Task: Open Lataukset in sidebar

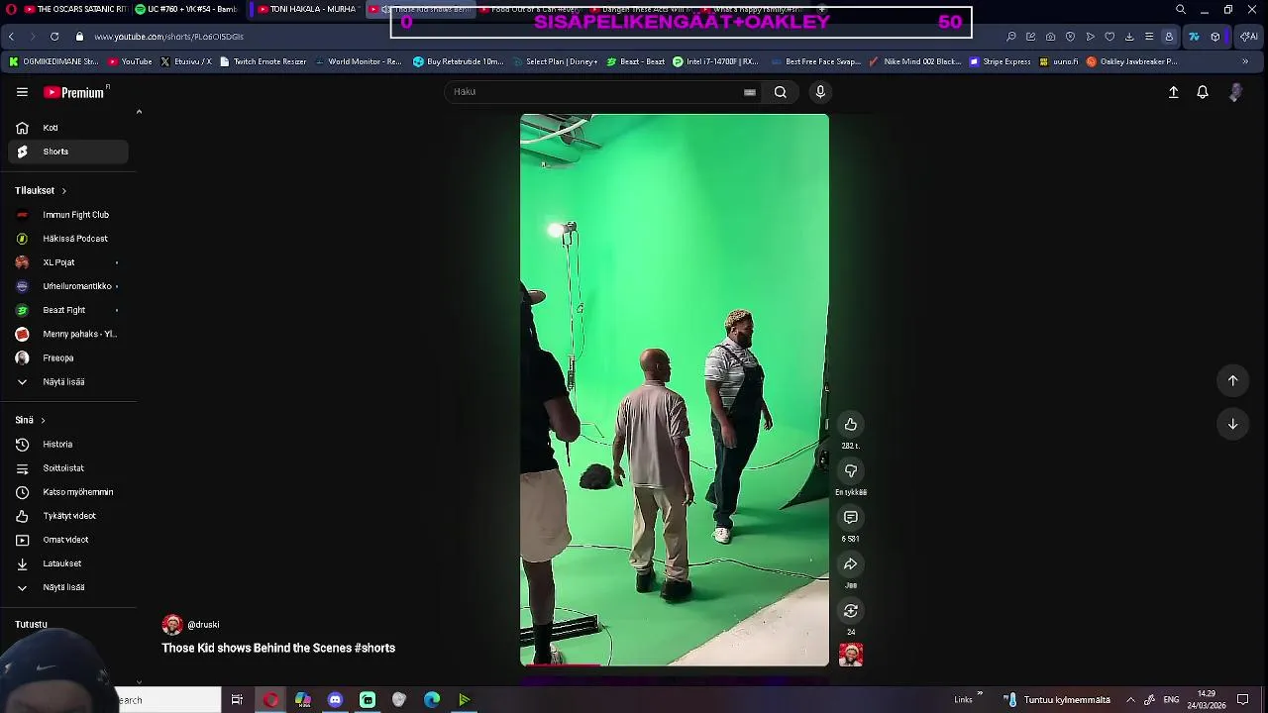Action: pos(68,563)
